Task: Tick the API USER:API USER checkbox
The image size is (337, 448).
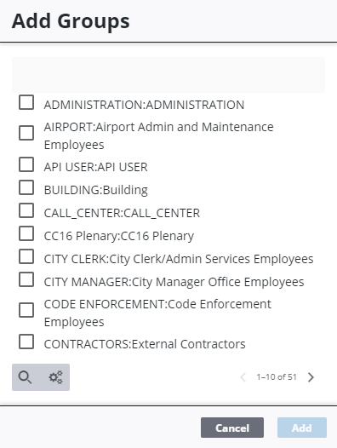Action: tap(26, 164)
